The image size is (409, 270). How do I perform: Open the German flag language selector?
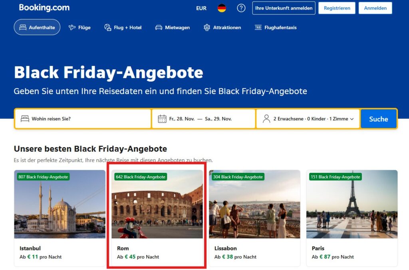point(222,8)
